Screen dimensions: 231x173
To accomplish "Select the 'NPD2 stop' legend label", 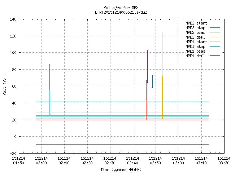I will coord(195,28).
